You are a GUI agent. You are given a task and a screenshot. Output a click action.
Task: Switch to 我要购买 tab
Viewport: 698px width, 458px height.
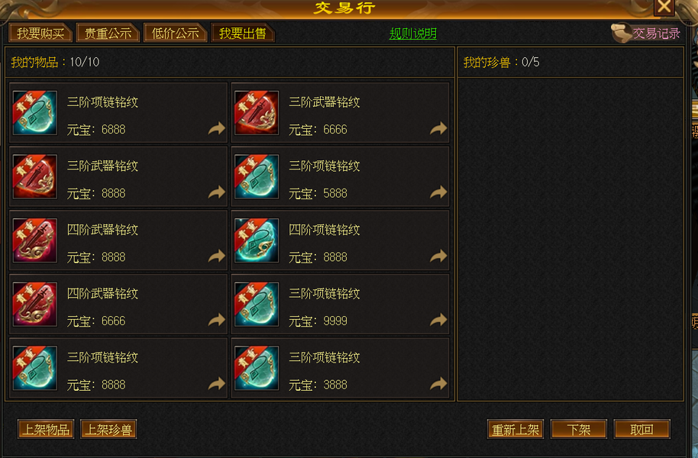click(x=40, y=33)
